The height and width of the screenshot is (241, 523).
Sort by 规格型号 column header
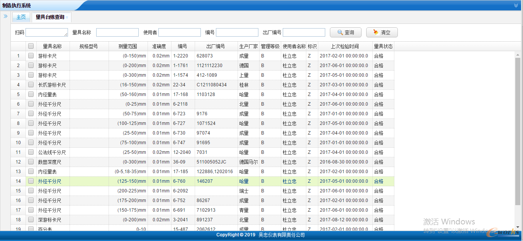pos(89,46)
